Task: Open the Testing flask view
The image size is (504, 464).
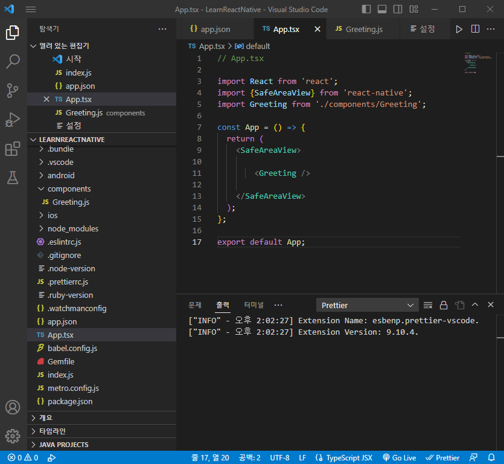Action: pos(13,178)
